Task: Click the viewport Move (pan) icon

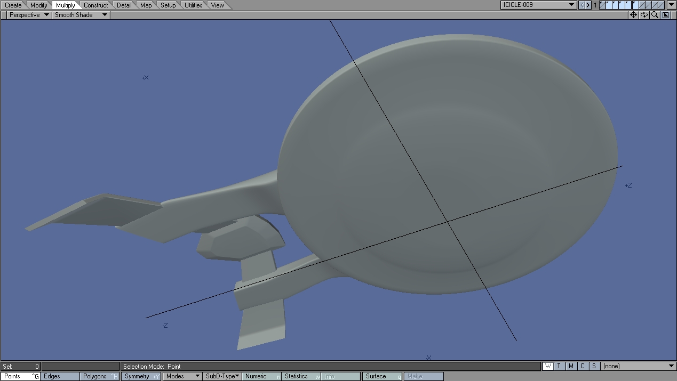Action: pyautogui.click(x=633, y=15)
